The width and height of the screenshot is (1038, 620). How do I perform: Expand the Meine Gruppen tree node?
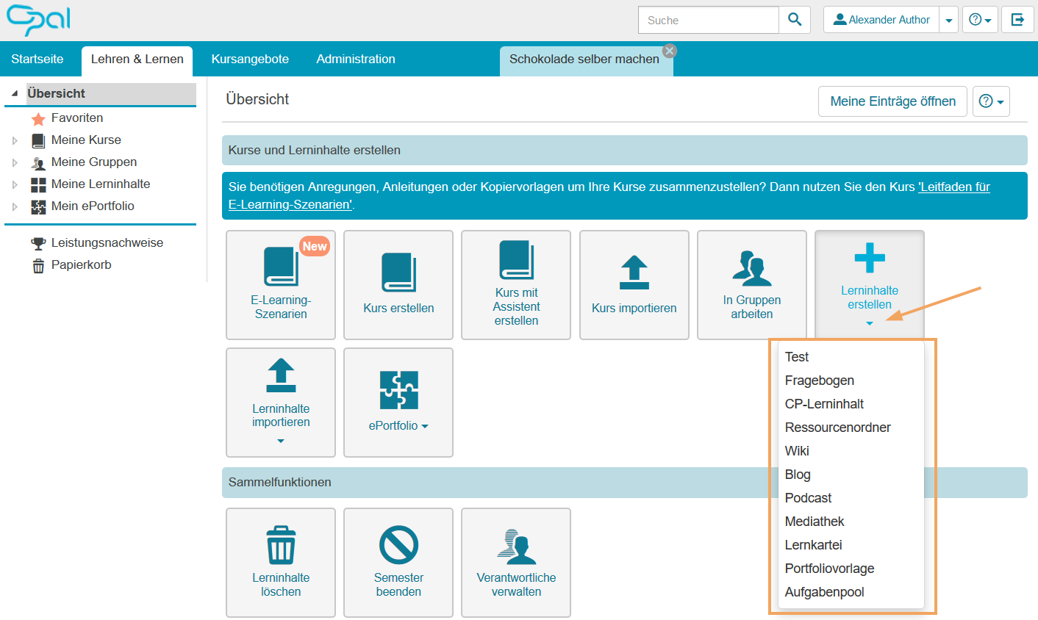pos(15,162)
